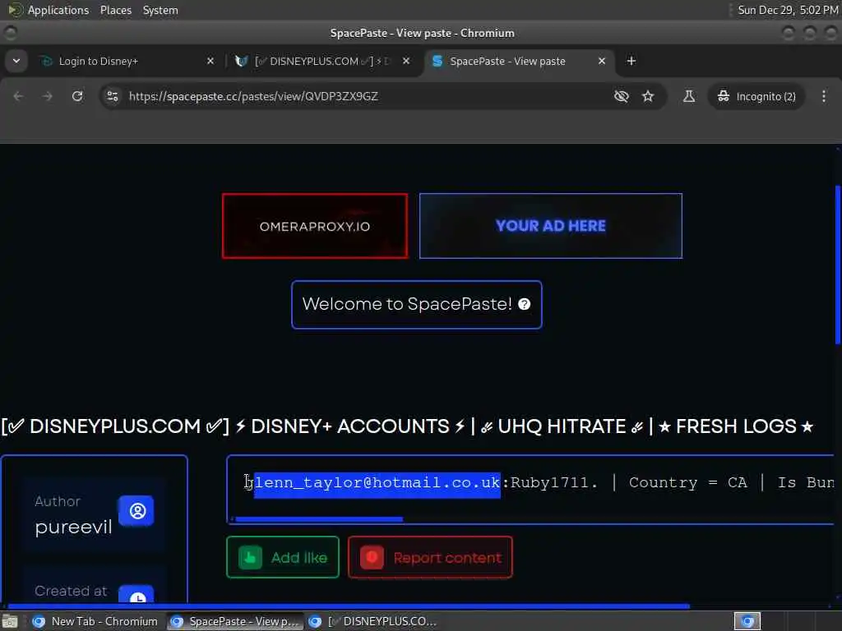
Task: Switch to New Tab - Chromium taskbar window
Action: tap(95, 621)
